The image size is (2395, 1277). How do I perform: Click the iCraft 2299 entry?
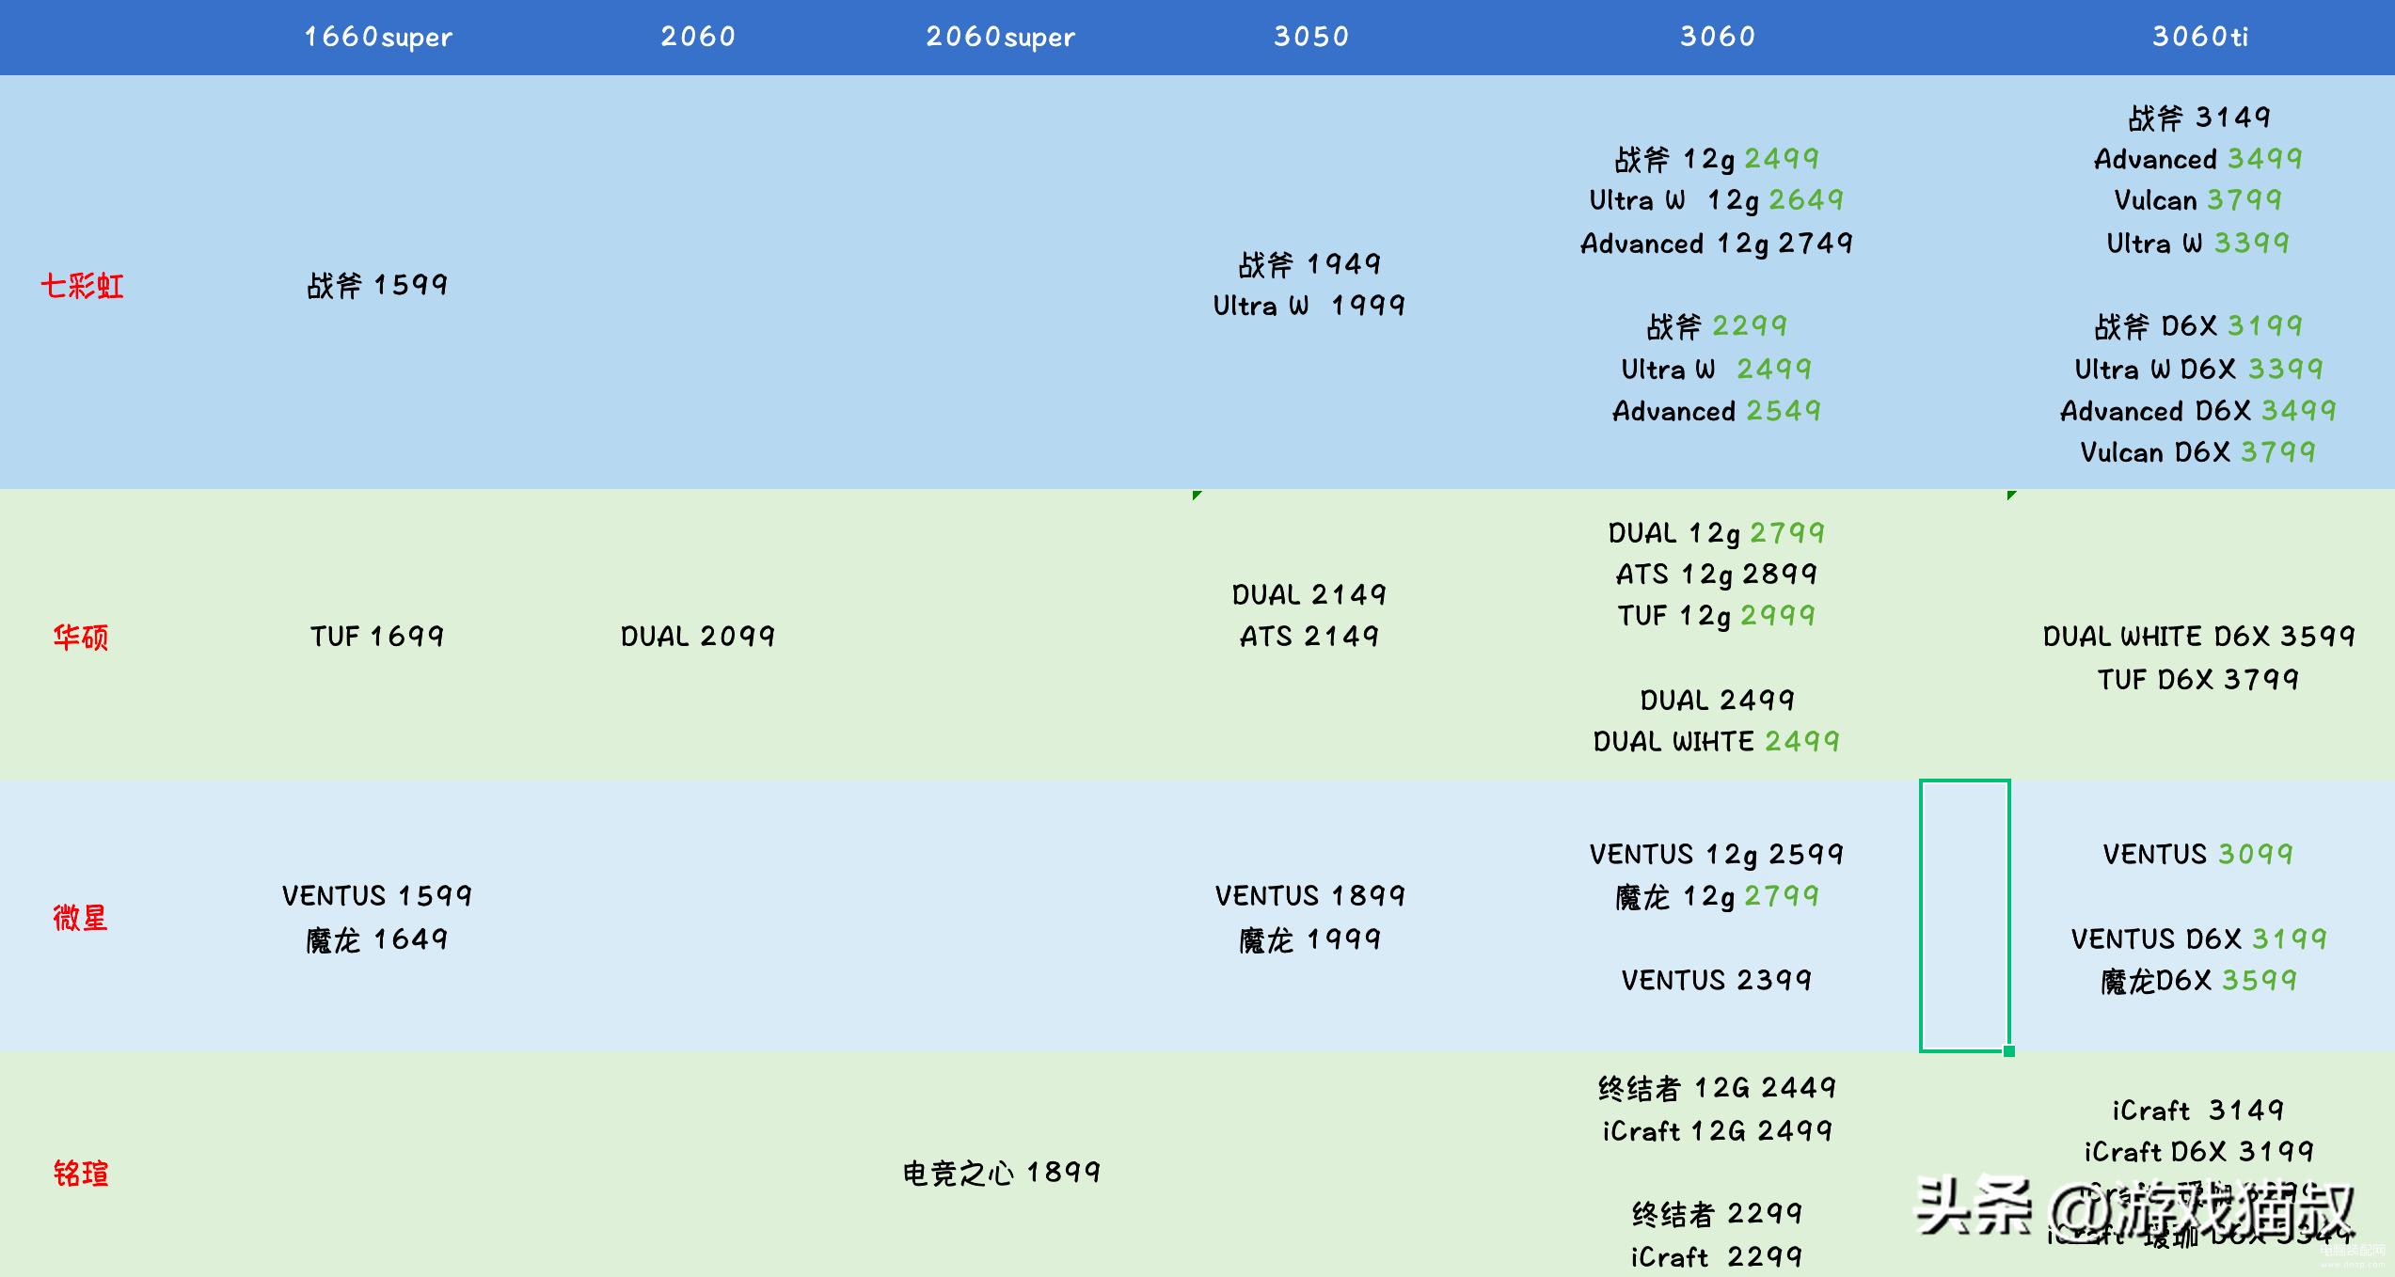click(1717, 1256)
